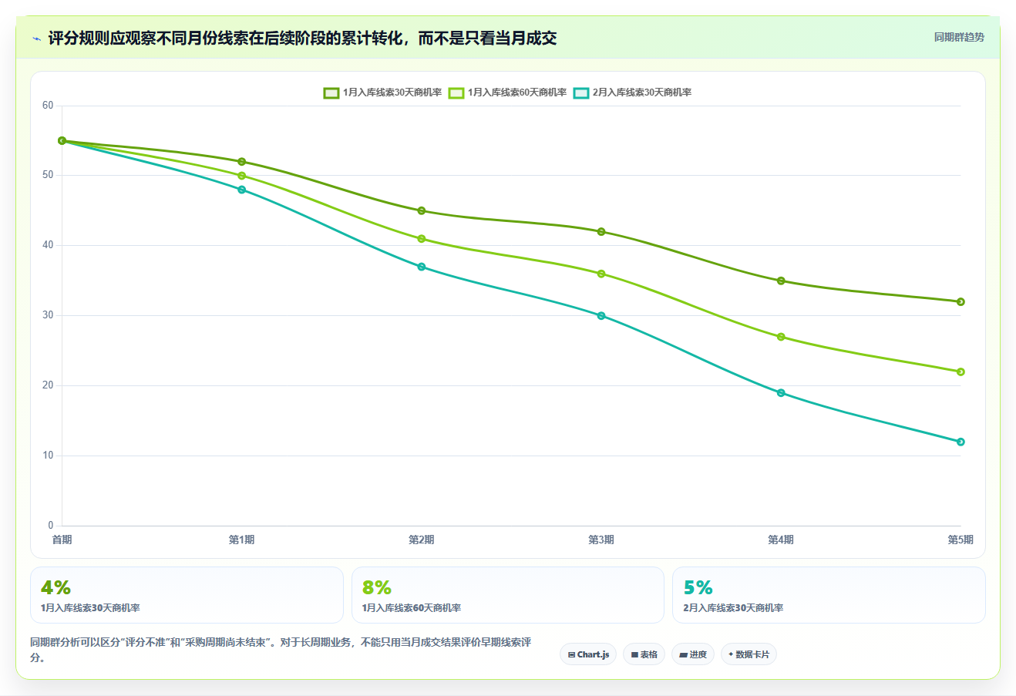
Task: Click the icon in the 进度 chip
Action: point(683,655)
